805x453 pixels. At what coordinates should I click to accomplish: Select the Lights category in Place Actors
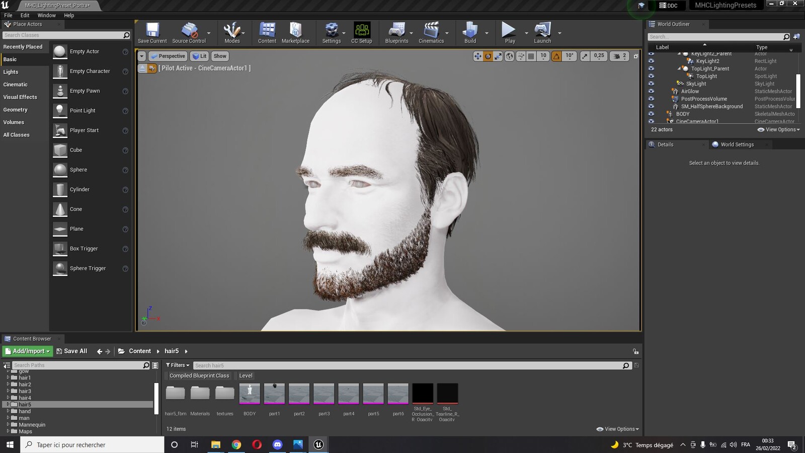pyautogui.click(x=11, y=72)
